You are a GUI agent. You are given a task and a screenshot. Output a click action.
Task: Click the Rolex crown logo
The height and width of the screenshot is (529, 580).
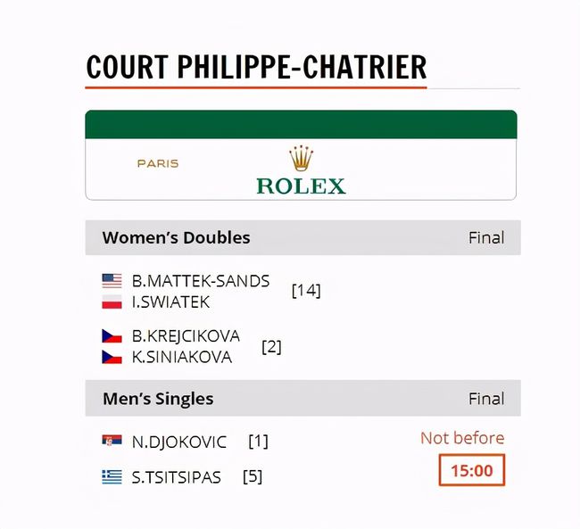tap(301, 158)
